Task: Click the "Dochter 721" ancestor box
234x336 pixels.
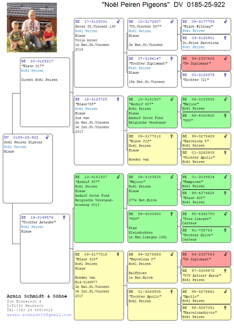Action: click(206, 79)
